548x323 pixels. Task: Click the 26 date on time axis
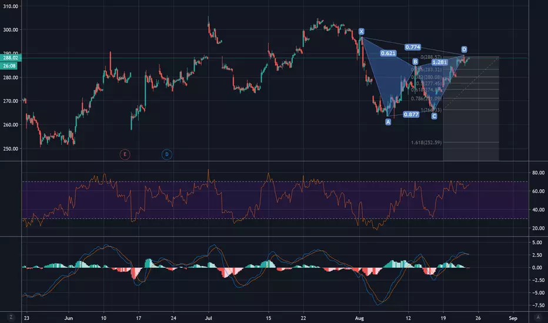coord(478,318)
